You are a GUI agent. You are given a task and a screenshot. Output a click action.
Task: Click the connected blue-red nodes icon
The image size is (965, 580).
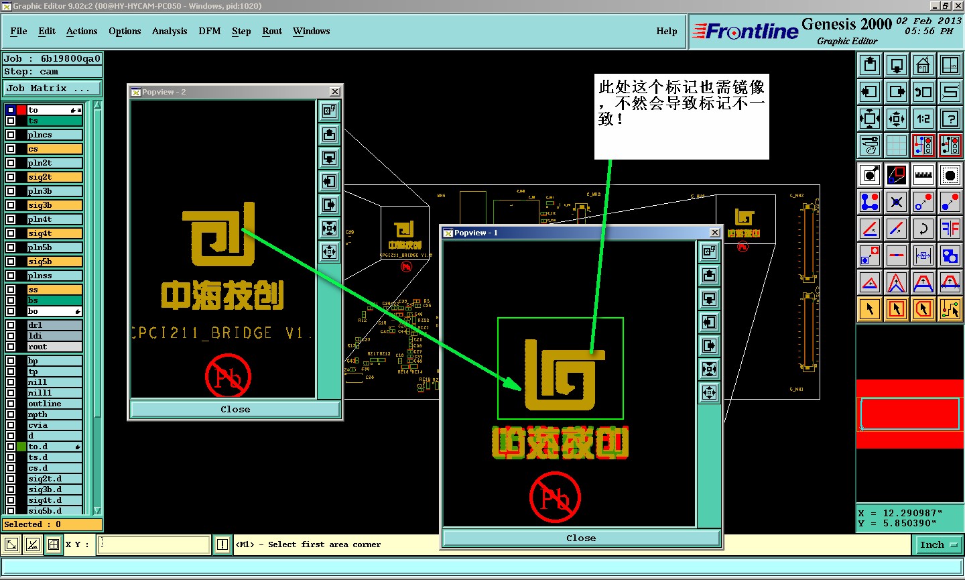[870, 202]
